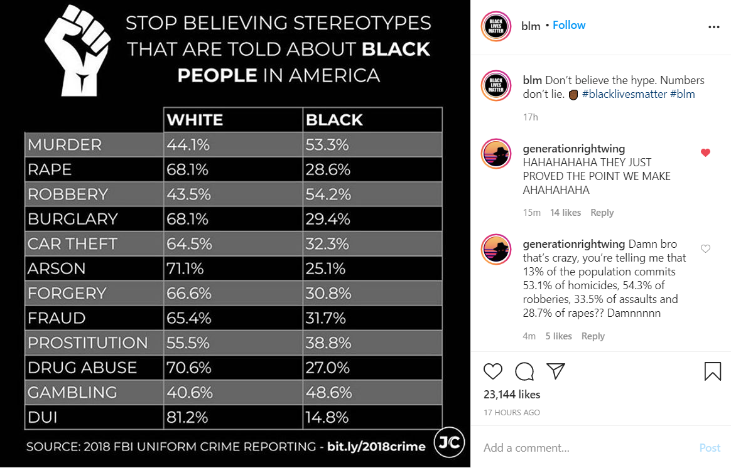Click generationrightwing's profile avatar
The height and width of the screenshot is (468, 731).
[496, 154]
